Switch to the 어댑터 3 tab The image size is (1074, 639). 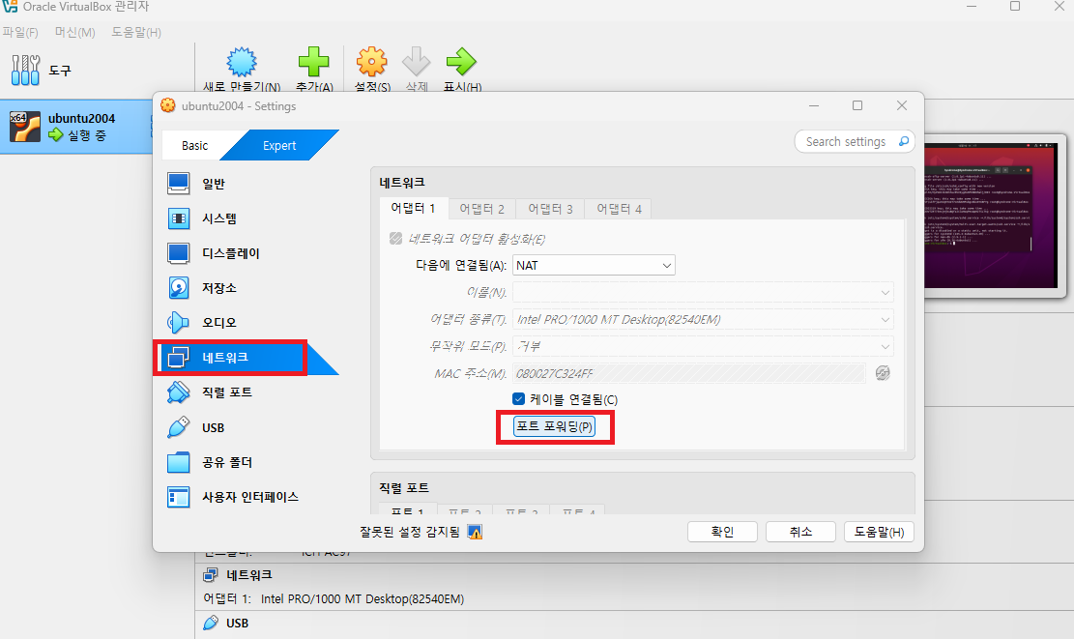click(550, 208)
